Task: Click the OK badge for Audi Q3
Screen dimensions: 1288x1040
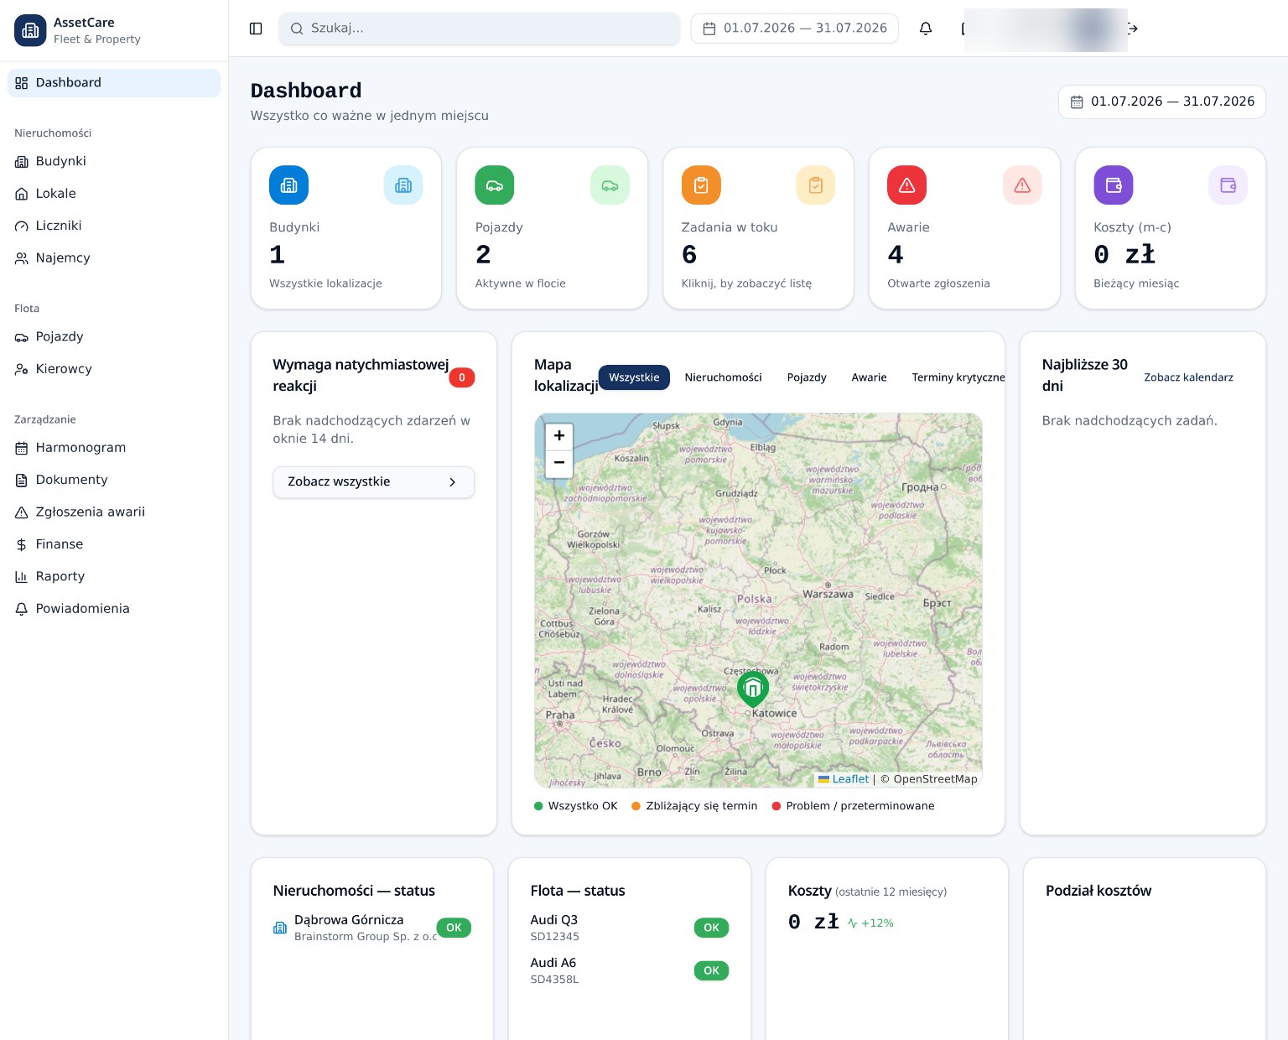Action: [x=712, y=928]
